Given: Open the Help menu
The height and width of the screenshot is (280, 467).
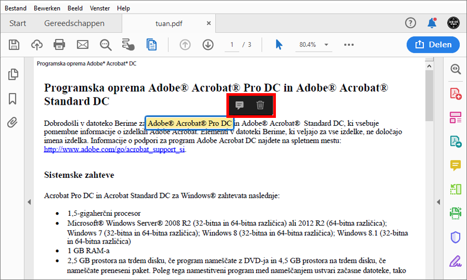Looking at the screenshot, I should [123, 8].
